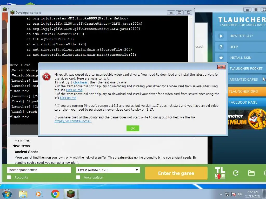Open 'Click on me' link in step 2
The image size is (266, 199).
[x=74, y=90]
